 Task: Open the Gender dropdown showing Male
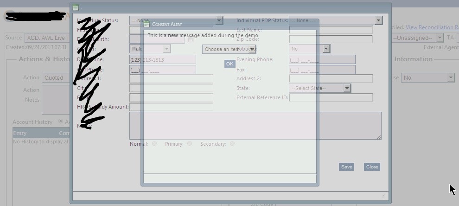pyautogui.click(x=150, y=49)
